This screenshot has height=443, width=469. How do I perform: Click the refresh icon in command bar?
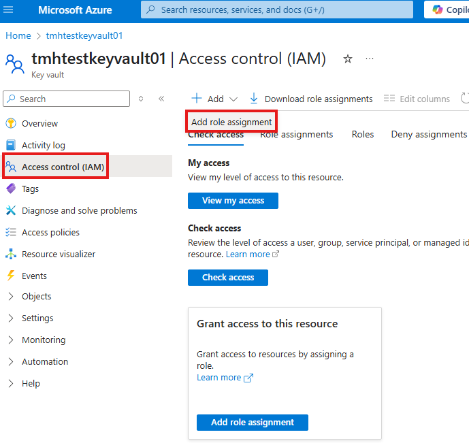pos(464,98)
